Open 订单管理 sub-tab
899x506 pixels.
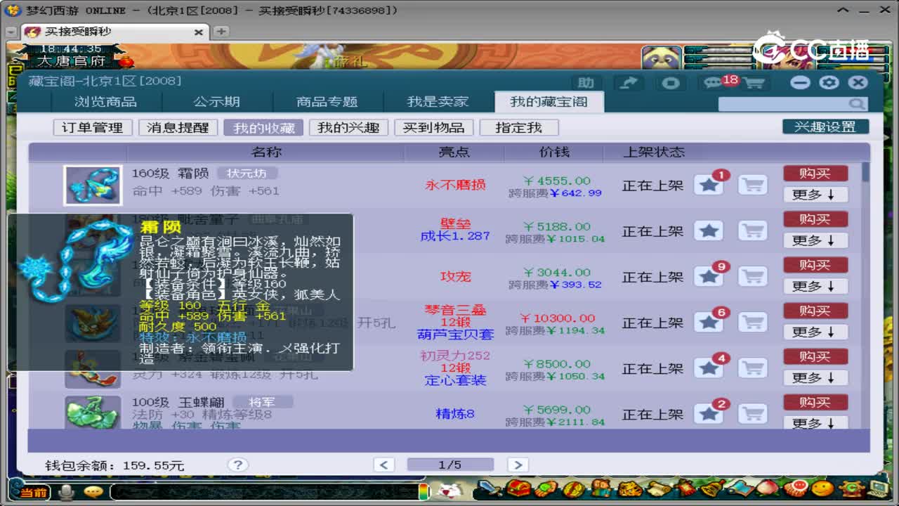(x=93, y=127)
